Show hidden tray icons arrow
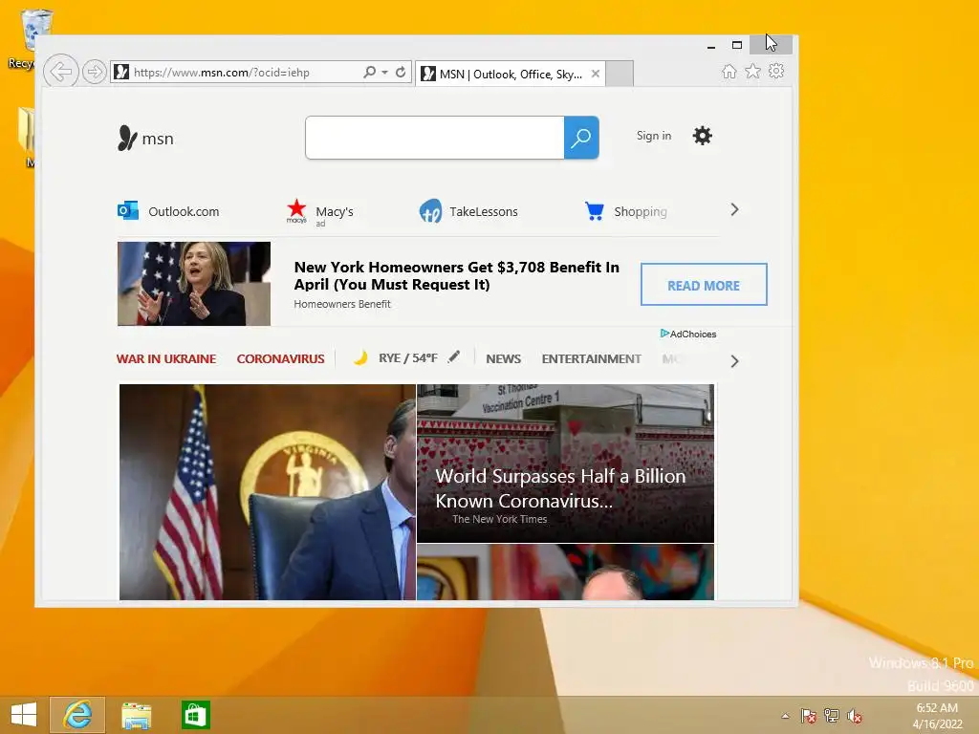The image size is (979, 734). point(786,716)
